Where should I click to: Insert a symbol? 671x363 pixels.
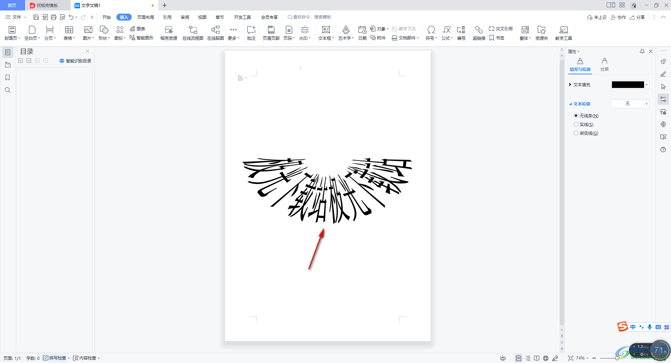[x=431, y=34]
